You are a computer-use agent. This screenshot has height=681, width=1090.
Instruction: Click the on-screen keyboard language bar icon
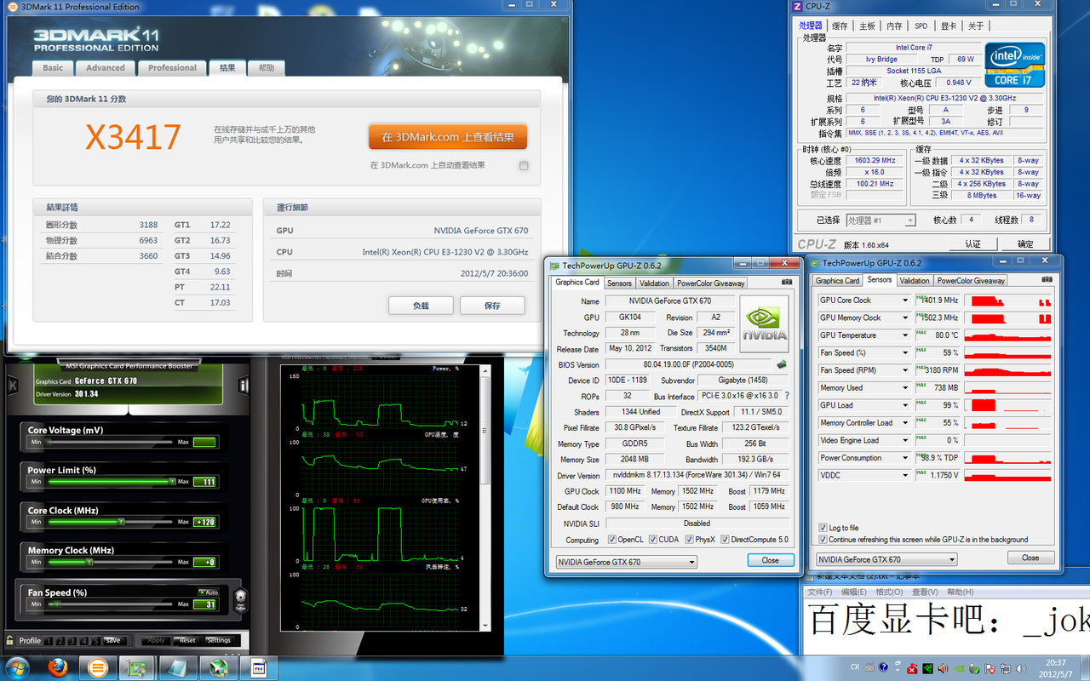pyautogui.click(x=868, y=667)
